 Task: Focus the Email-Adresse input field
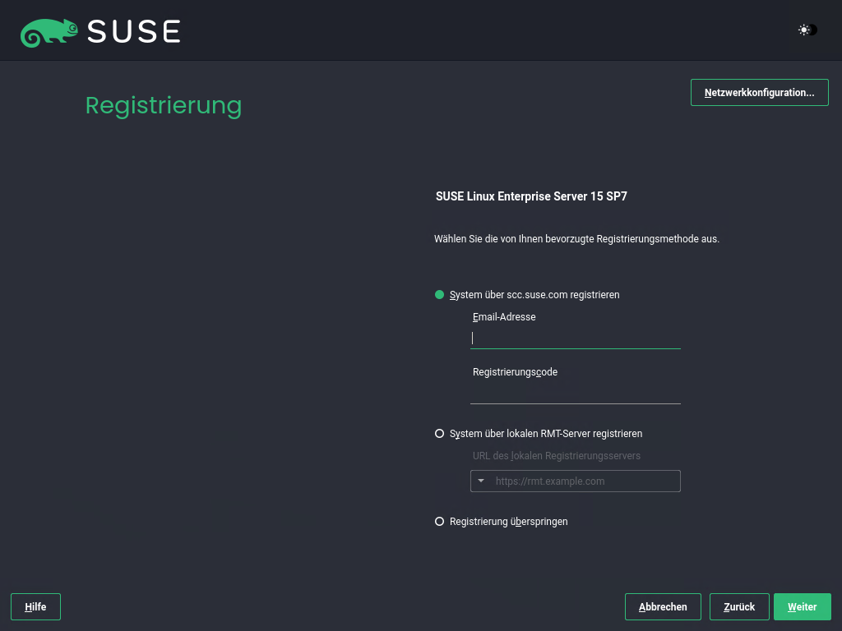575,338
